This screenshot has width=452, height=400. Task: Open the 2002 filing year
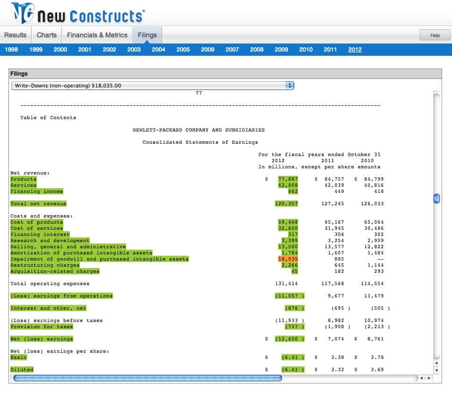[x=109, y=50]
